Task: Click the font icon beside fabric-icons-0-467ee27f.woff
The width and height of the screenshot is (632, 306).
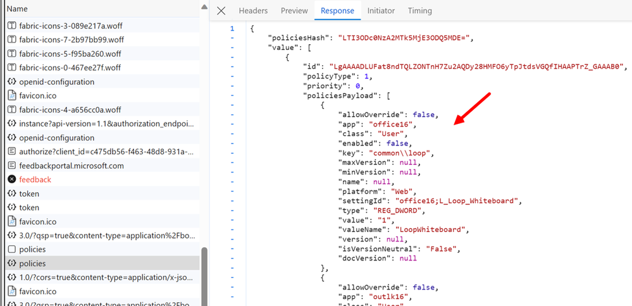Action: tap(12, 68)
